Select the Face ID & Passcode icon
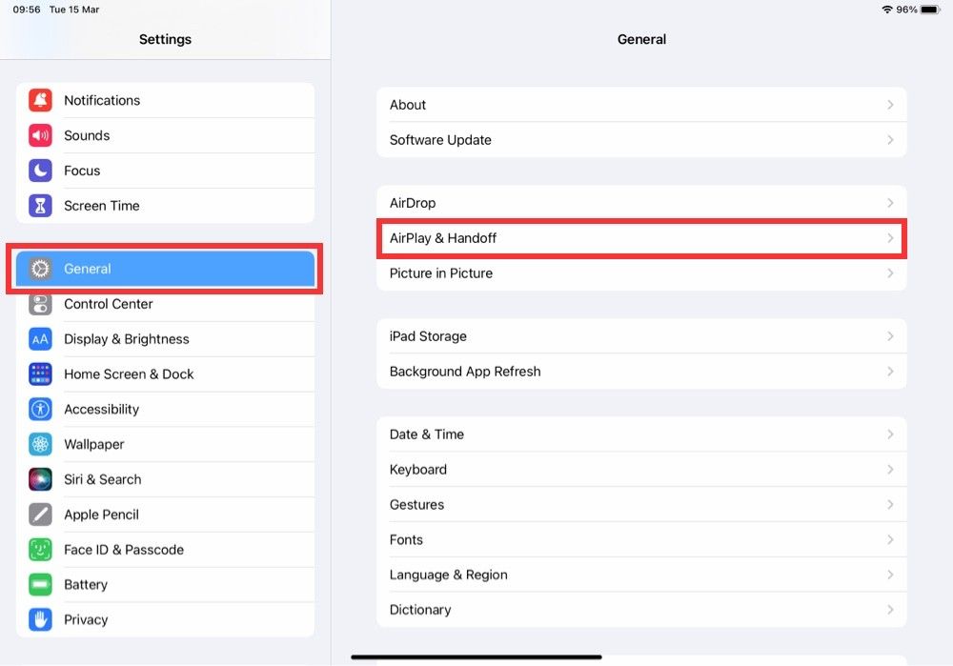953x666 pixels. tap(40, 549)
